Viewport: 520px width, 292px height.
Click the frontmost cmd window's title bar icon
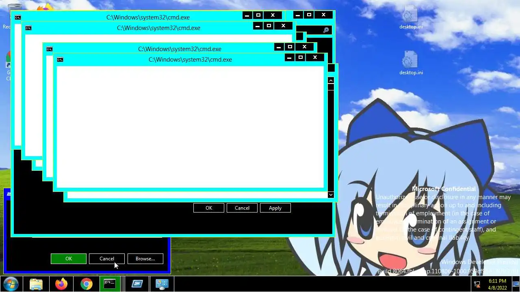coord(60,60)
